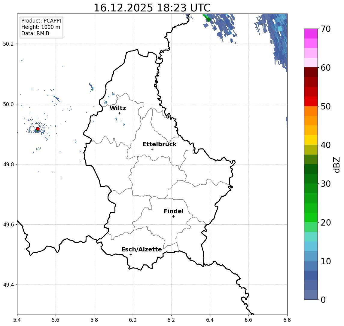The width and height of the screenshot is (344, 326).
Task: Click the Product: PCAPPI text
Action: (x=41, y=21)
